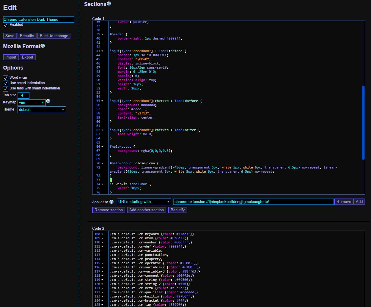Viewport: 371px width, 307px height.
Task: Uncheck Use smart indentation
Action: pyautogui.click(x=5, y=83)
